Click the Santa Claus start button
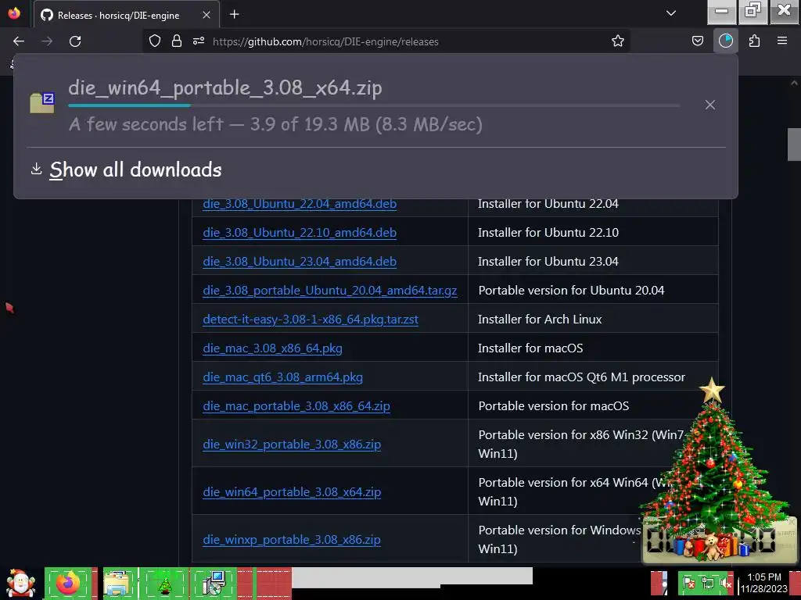This screenshot has width=801, height=600. coord(20,583)
